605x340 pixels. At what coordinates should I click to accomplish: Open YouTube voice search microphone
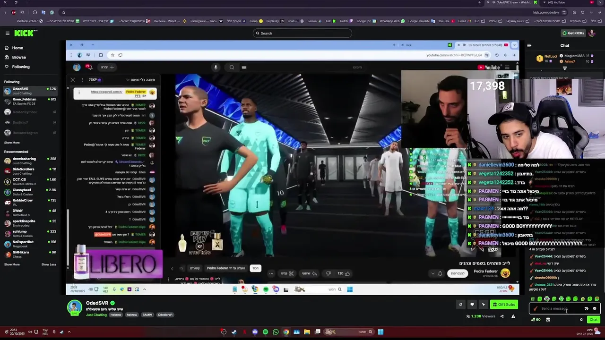click(216, 67)
